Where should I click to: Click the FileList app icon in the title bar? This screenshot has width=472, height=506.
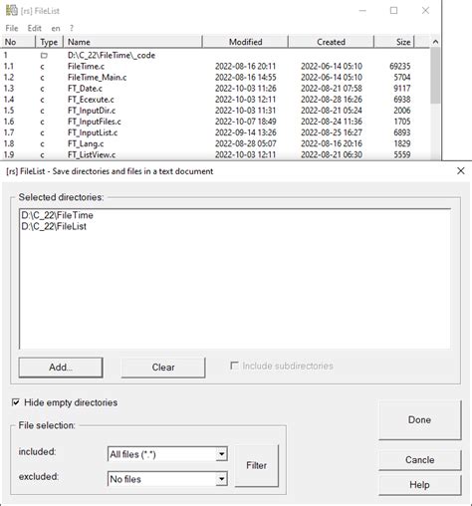coord(11,11)
